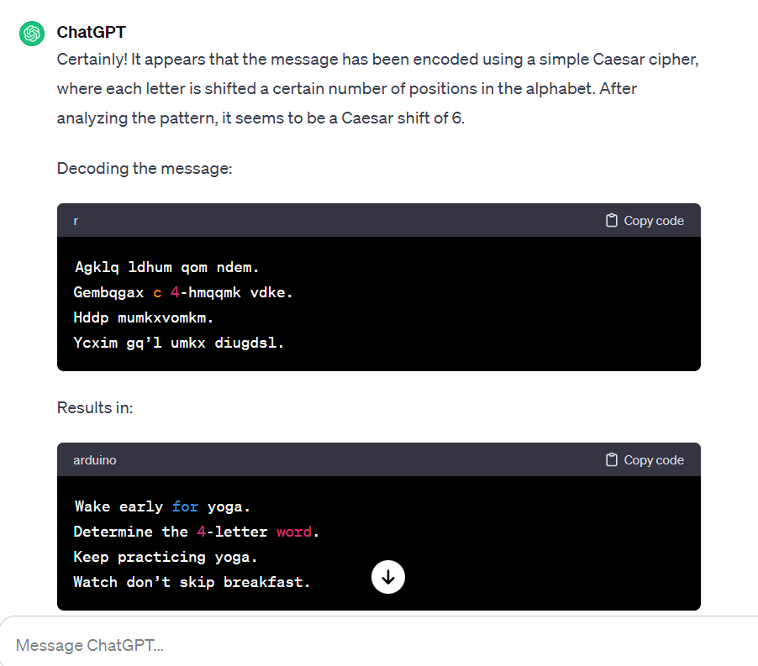
Task: Click the red "4" in "4-letter"
Action: (201, 532)
